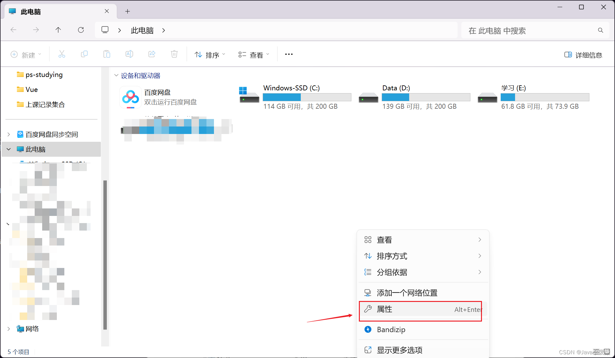The height and width of the screenshot is (358, 615).
Task: Click the delete trash icon in toolbar
Action: (x=174, y=55)
